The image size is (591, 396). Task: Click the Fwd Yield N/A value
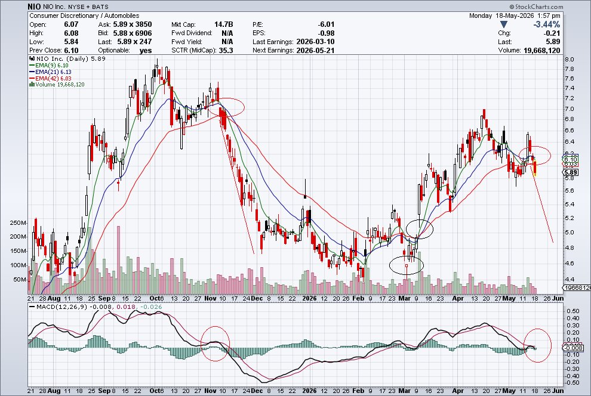point(227,42)
